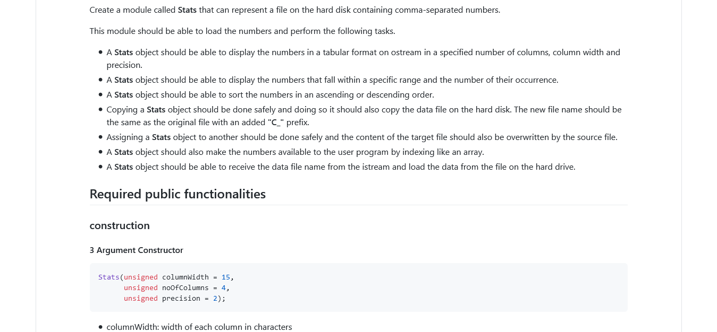Image resolution: width=717 pixels, height=332 pixels.
Task: Click the sentence 'This module should be able to load'
Action: (242, 31)
